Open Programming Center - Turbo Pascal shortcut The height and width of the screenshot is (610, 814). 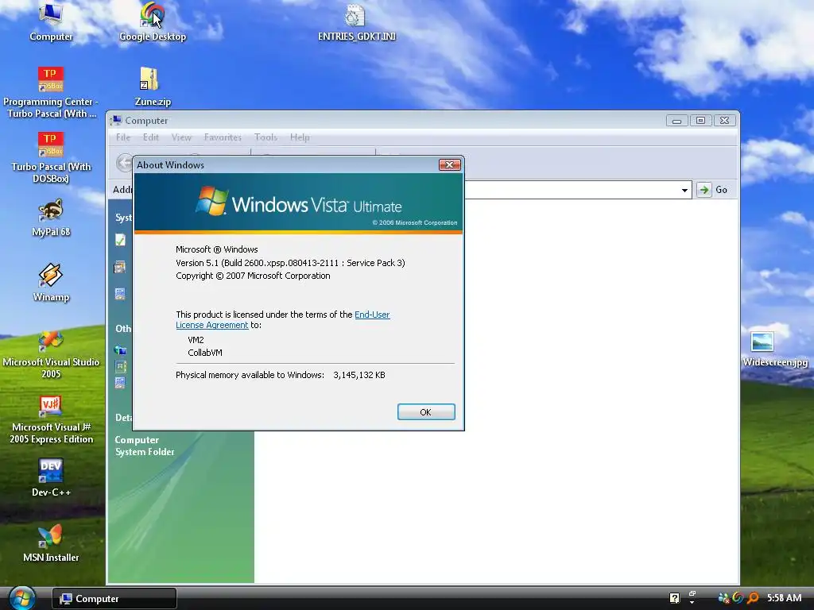tap(50, 92)
